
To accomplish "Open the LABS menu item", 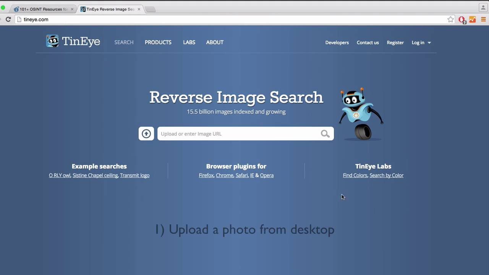I will (x=189, y=42).
